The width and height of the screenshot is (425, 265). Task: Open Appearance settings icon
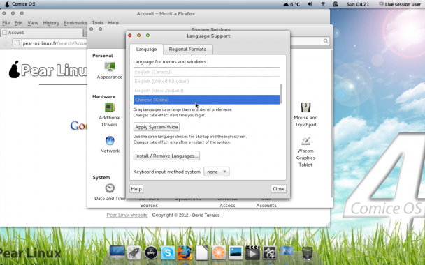point(110,66)
